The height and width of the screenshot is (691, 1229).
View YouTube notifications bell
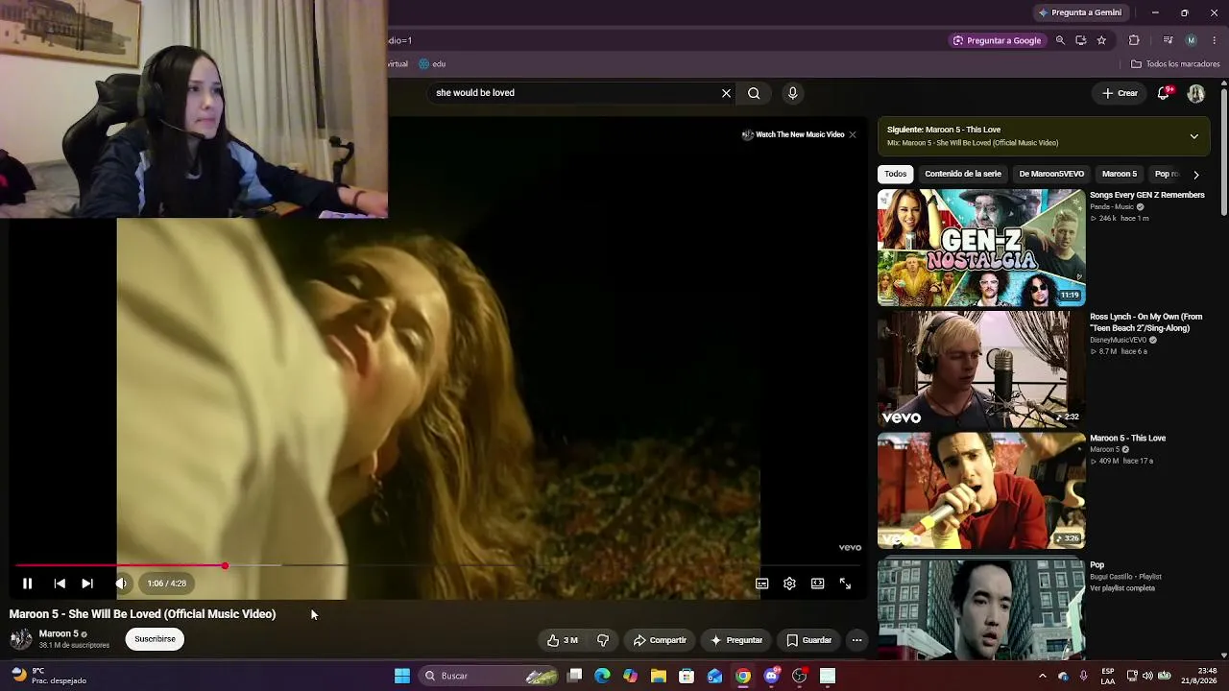(1164, 93)
